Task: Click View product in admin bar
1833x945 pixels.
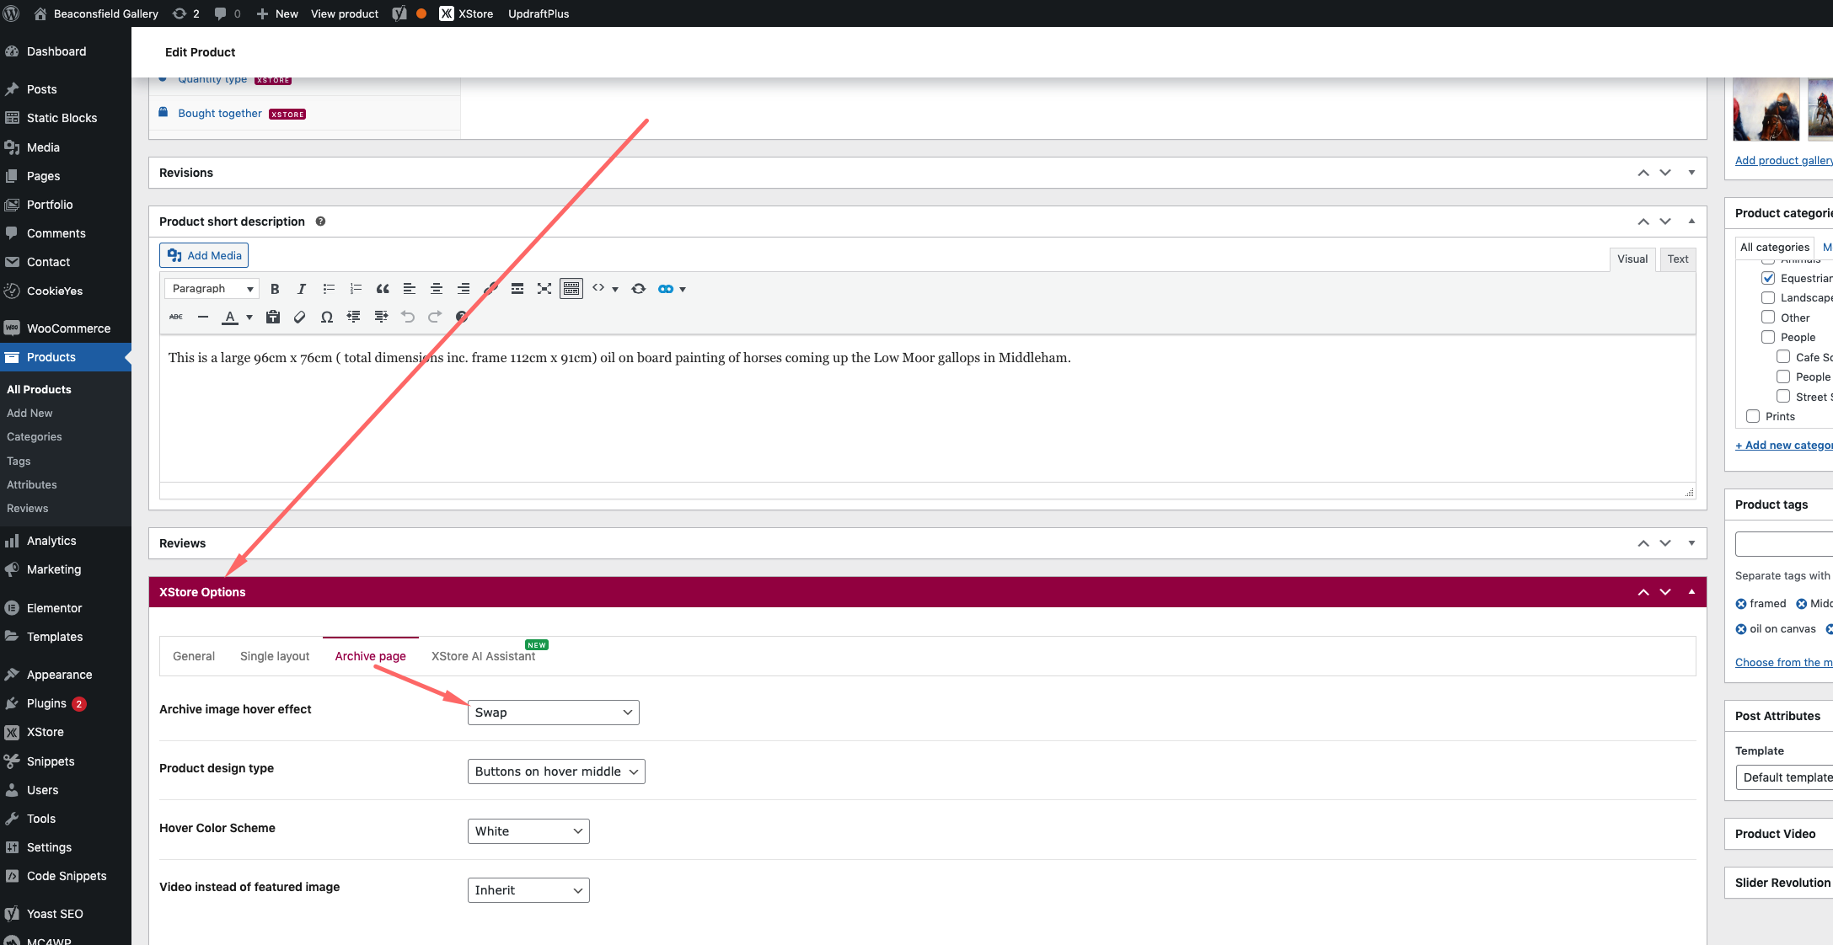Action: point(345,13)
